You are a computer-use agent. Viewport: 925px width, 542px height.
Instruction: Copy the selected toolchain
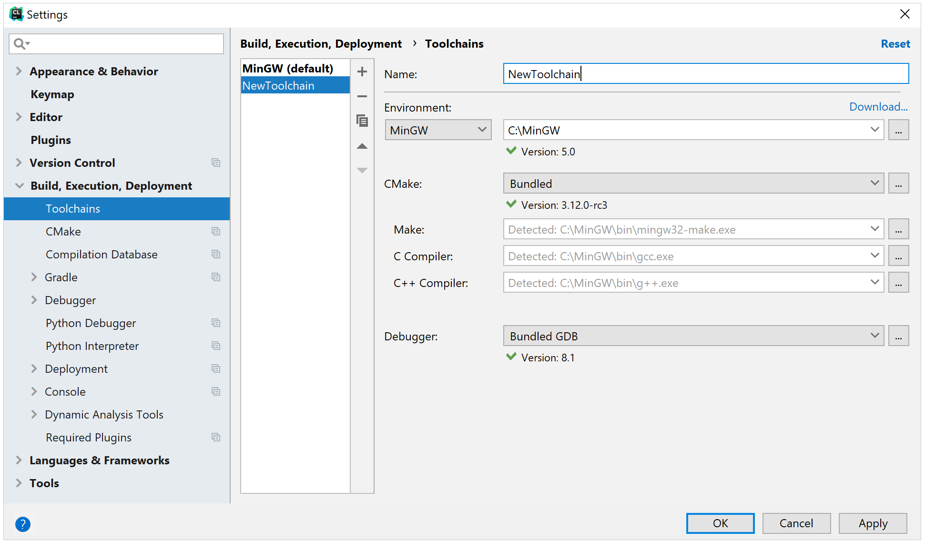pos(362,121)
